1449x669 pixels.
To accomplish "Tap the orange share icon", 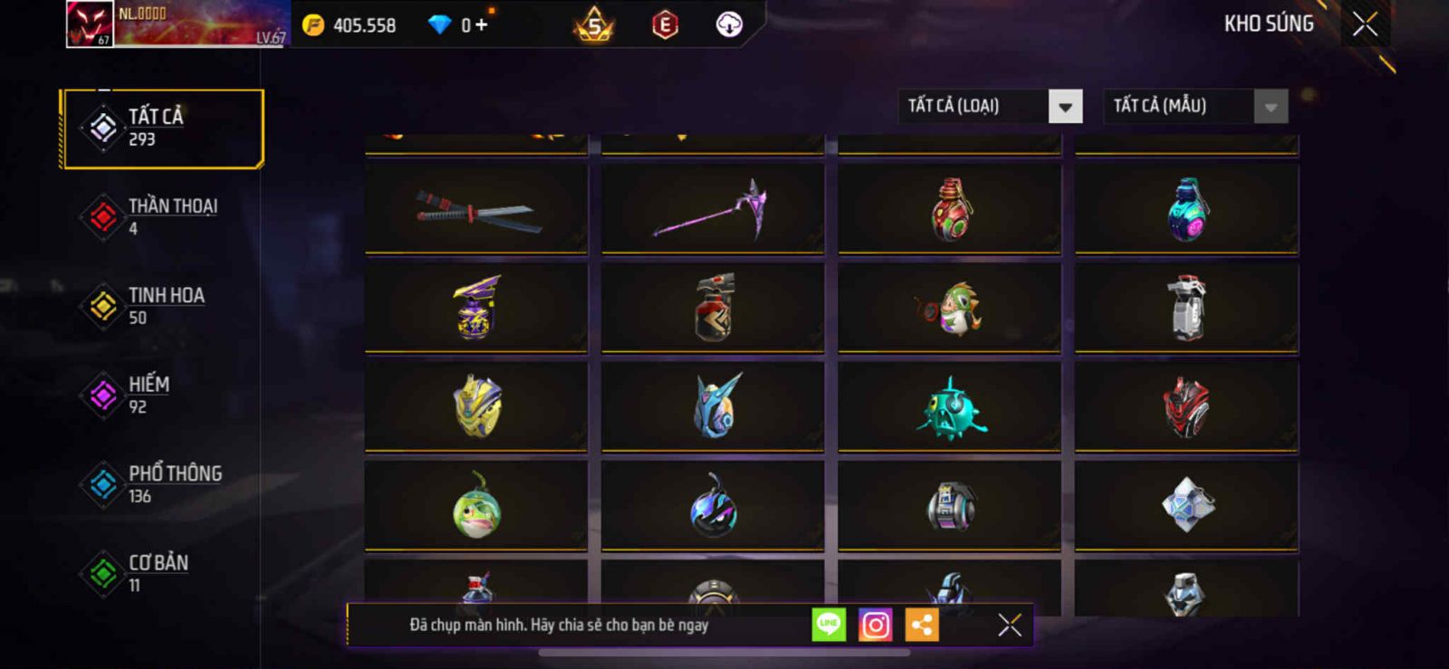I will pyautogui.click(x=922, y=625).
